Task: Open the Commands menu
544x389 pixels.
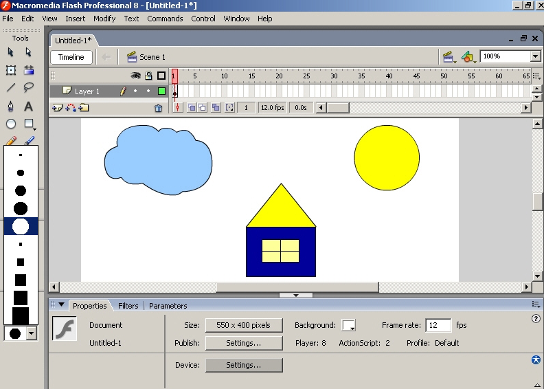Action: pos(165,19)
